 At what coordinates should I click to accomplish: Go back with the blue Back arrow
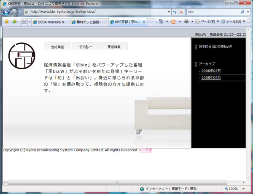[x=6, y=12]
